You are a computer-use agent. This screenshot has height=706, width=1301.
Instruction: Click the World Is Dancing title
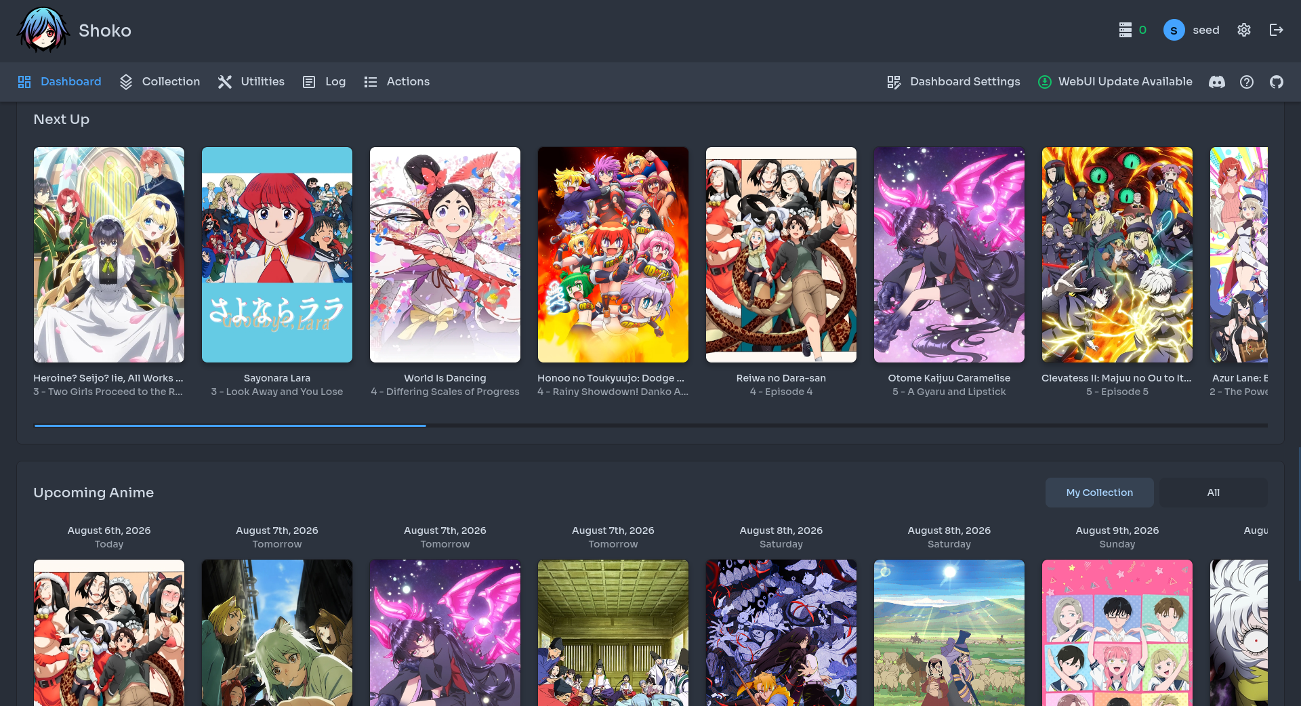coord(445,378)
